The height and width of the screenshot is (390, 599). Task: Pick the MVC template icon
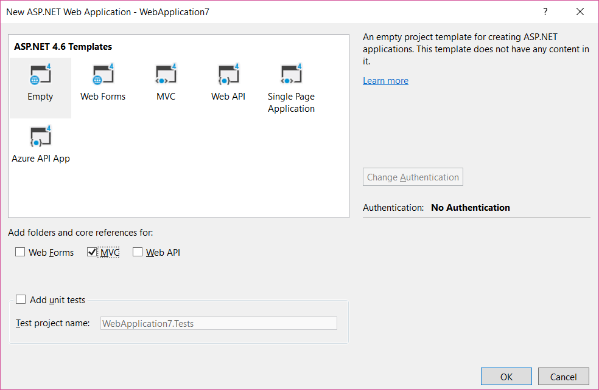click(166, 75)
